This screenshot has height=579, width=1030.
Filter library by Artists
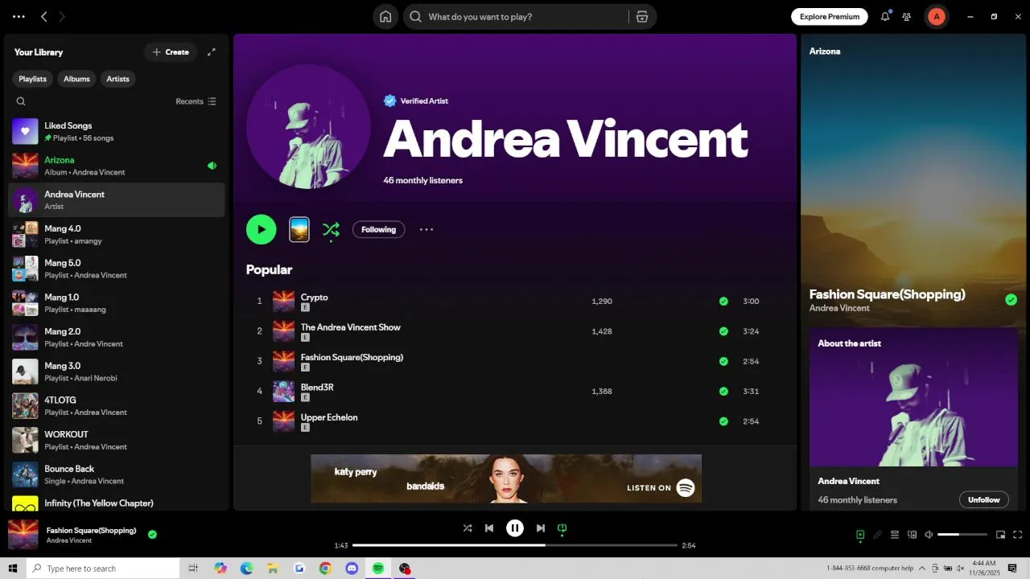[x=118, y=79]
